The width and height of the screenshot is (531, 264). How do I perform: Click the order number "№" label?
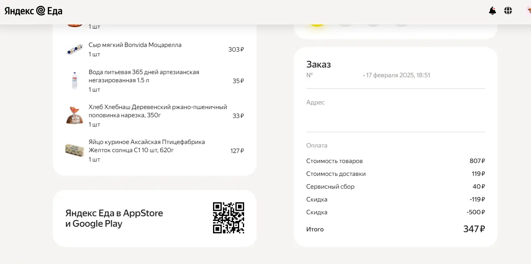[x=309, y=75]
